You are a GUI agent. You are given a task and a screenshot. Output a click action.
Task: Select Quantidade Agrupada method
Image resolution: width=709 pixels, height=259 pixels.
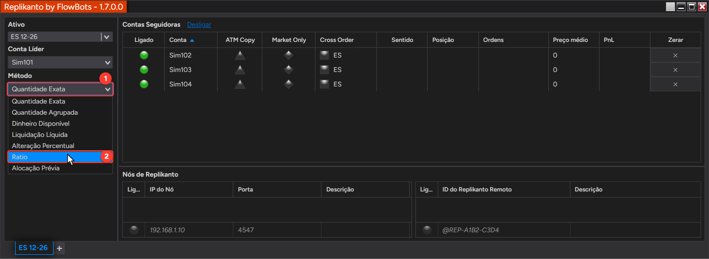(60, 112)
